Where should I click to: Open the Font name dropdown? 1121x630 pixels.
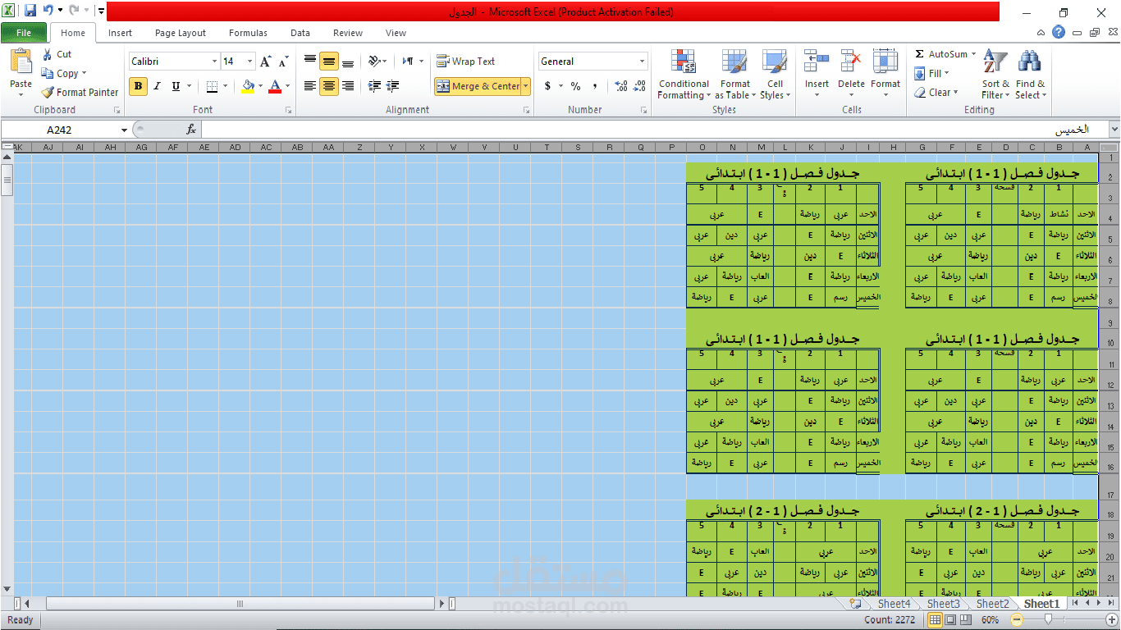213,61
